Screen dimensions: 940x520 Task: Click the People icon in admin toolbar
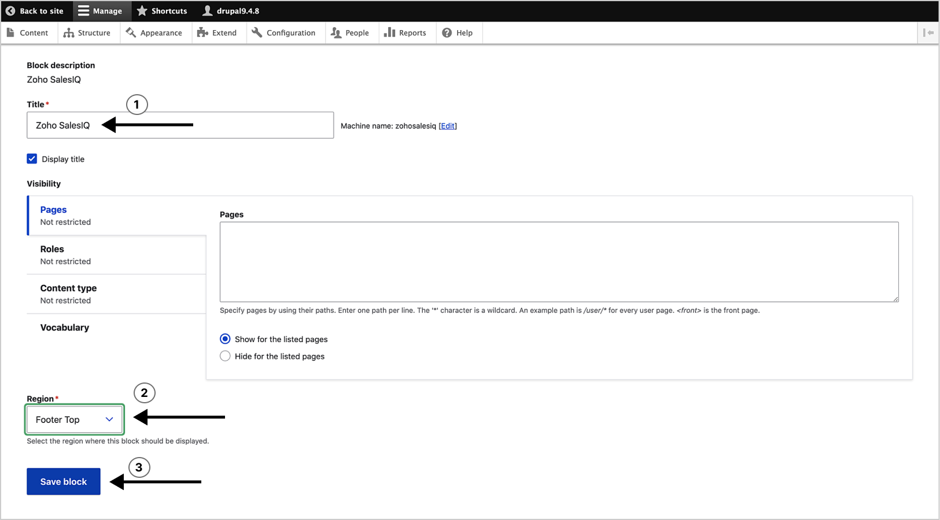[336, 33]
